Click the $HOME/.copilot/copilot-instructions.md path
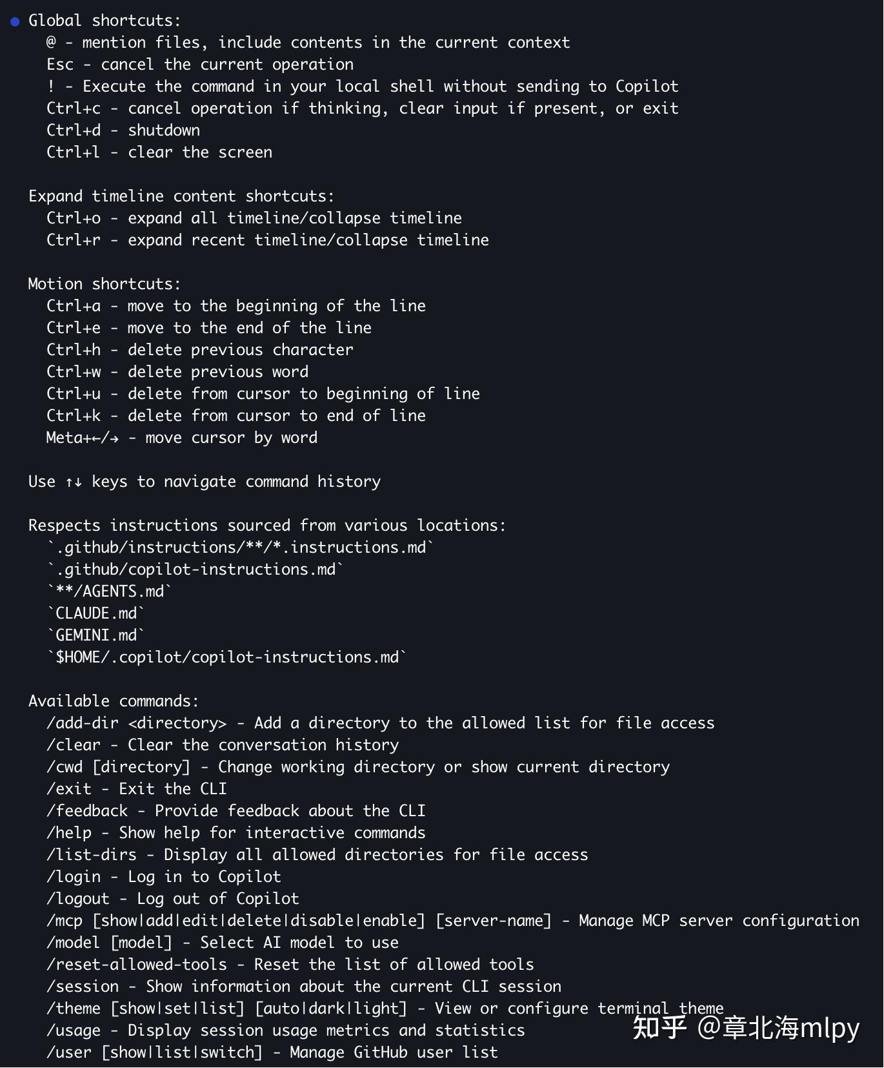 pyautogui.click(x=227, y=657)
